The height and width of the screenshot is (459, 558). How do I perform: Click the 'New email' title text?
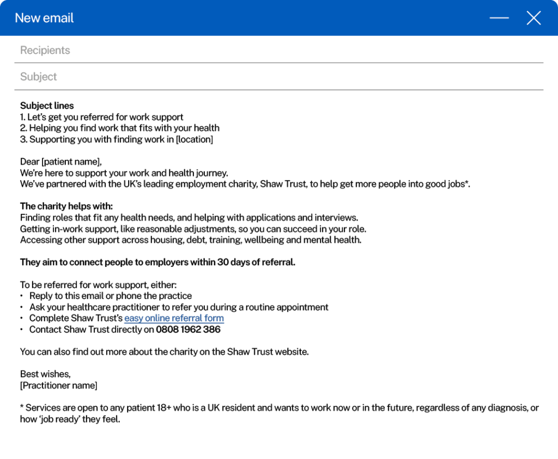[44, 18]
